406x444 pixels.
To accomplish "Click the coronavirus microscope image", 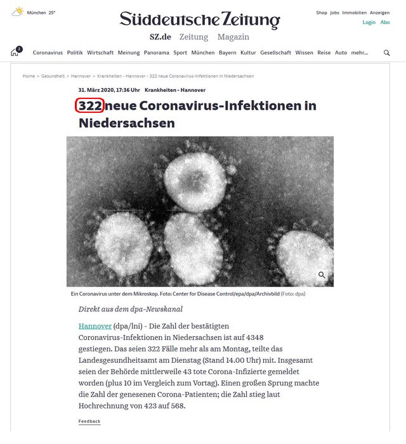I will click(x=200, y=211).
